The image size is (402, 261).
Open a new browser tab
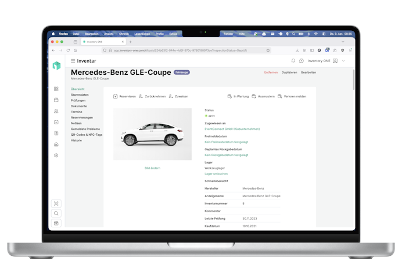pos(131,42)
